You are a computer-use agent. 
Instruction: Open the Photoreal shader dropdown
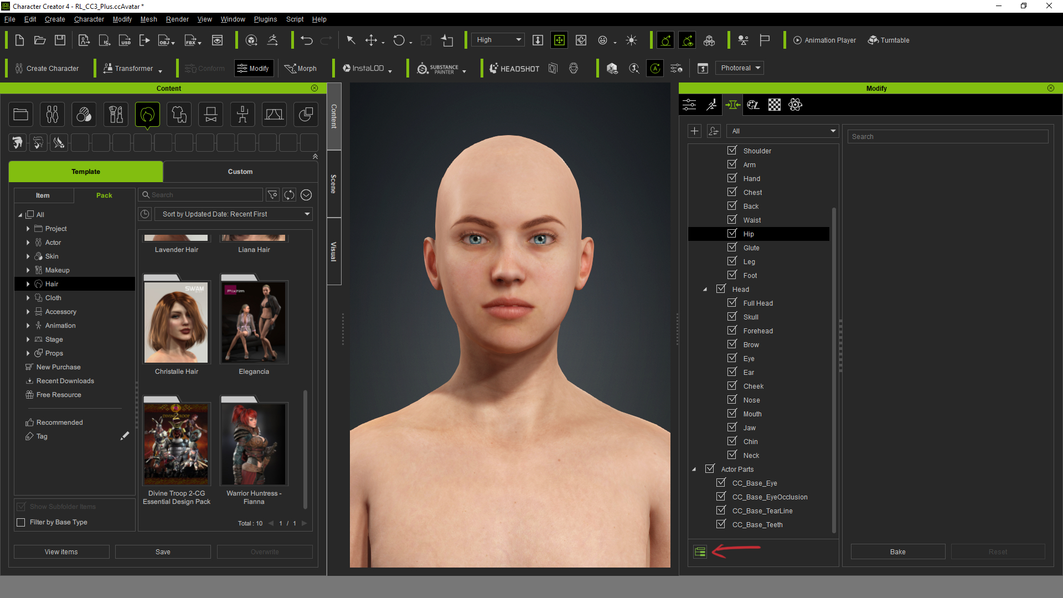739,68
